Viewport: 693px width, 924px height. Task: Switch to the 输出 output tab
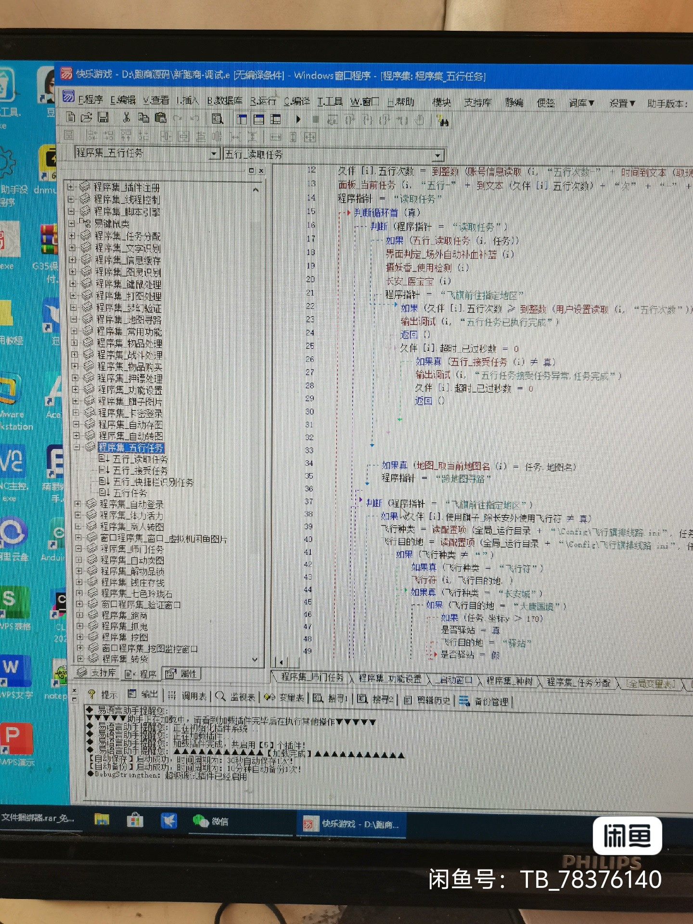143,694
